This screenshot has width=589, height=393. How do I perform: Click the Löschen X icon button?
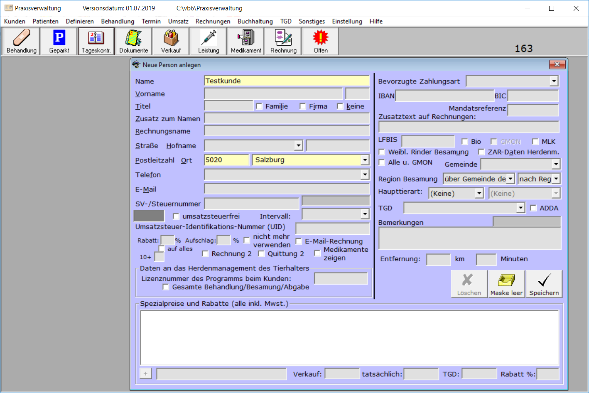point(469,284)
